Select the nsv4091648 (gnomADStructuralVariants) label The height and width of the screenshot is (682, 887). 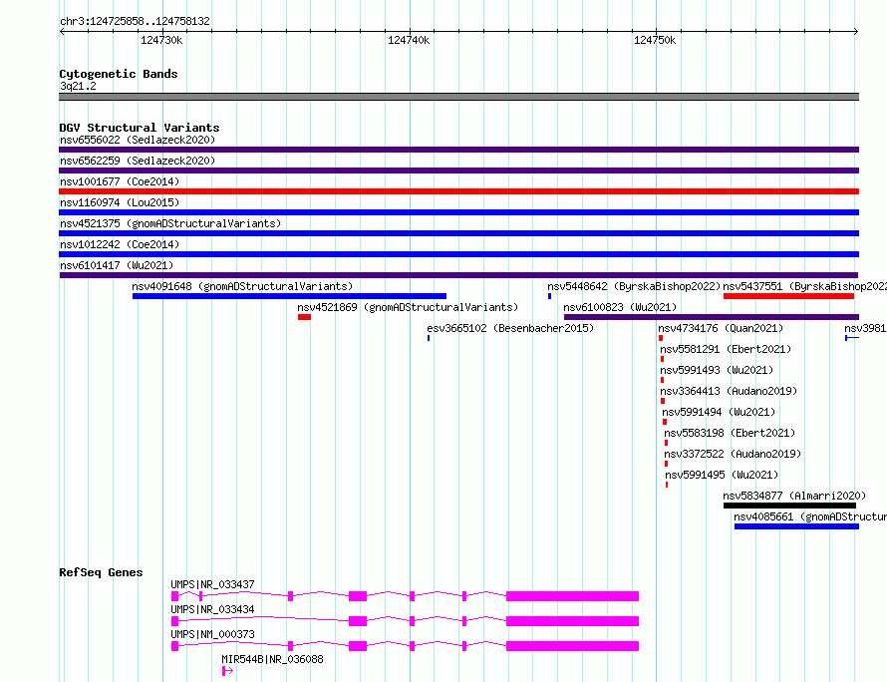click(x=242, y=286)
